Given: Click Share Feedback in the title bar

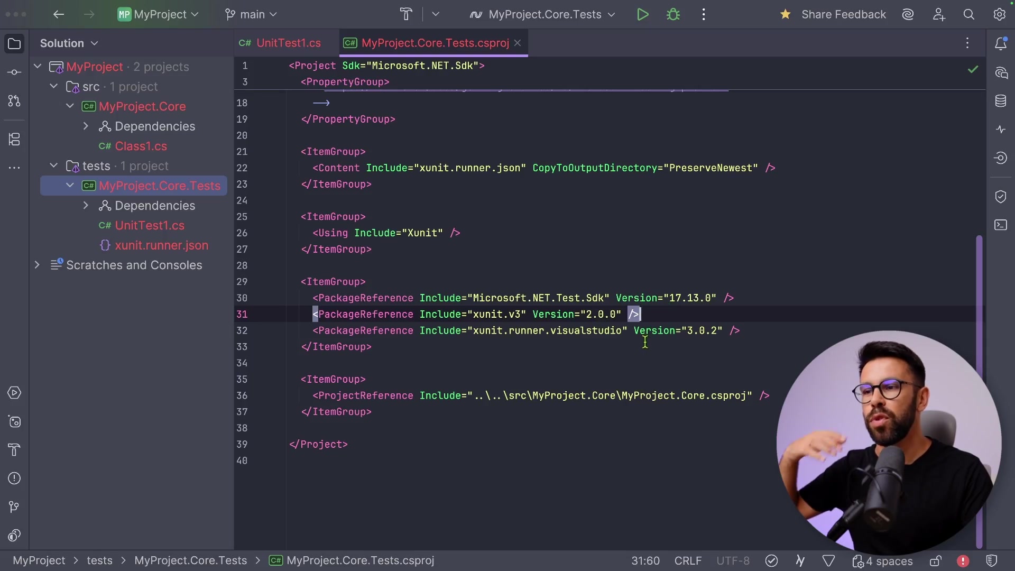Looking at the screenshot, I should pyautogui.click(x=844, y=14).
